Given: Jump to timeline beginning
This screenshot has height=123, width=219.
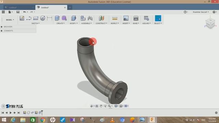Looking at the screenshot, I should pyautogui.click(x=3, y=113).
